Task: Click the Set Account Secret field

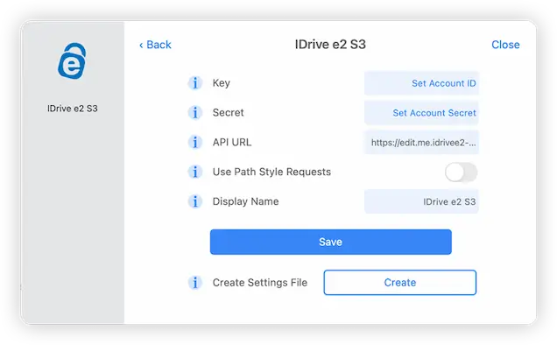Action: (x=421, y=113)
